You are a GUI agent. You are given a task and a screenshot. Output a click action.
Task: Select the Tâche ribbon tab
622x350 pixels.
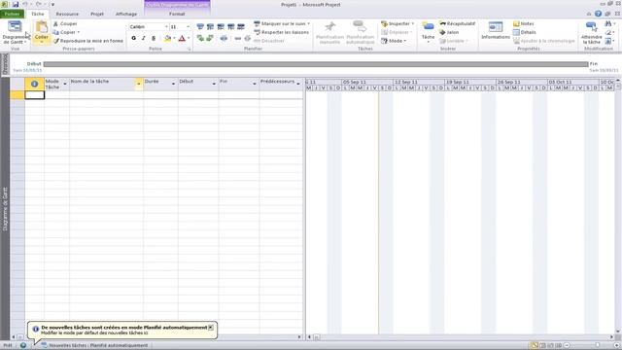tap(38, 14)
